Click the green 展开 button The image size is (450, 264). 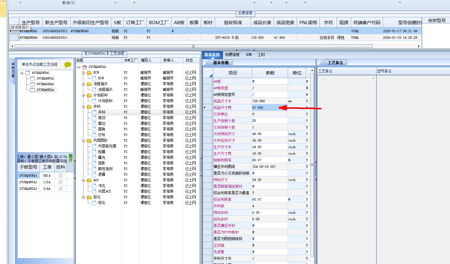71,158
